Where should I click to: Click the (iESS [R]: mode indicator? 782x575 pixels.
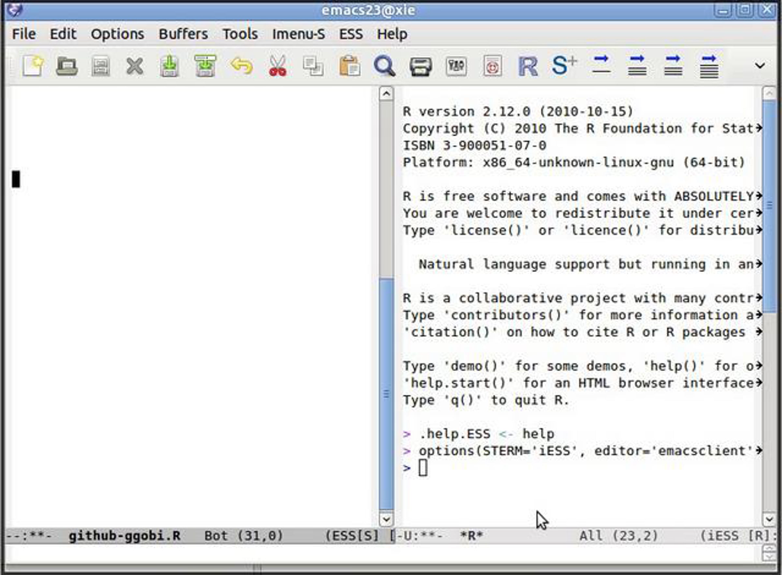(738, 536)
